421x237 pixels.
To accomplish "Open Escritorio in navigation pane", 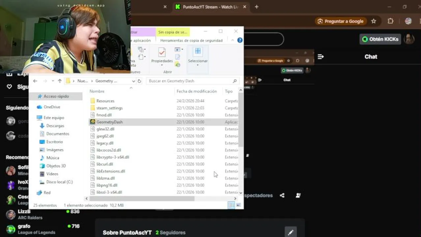I will [51, 142].
